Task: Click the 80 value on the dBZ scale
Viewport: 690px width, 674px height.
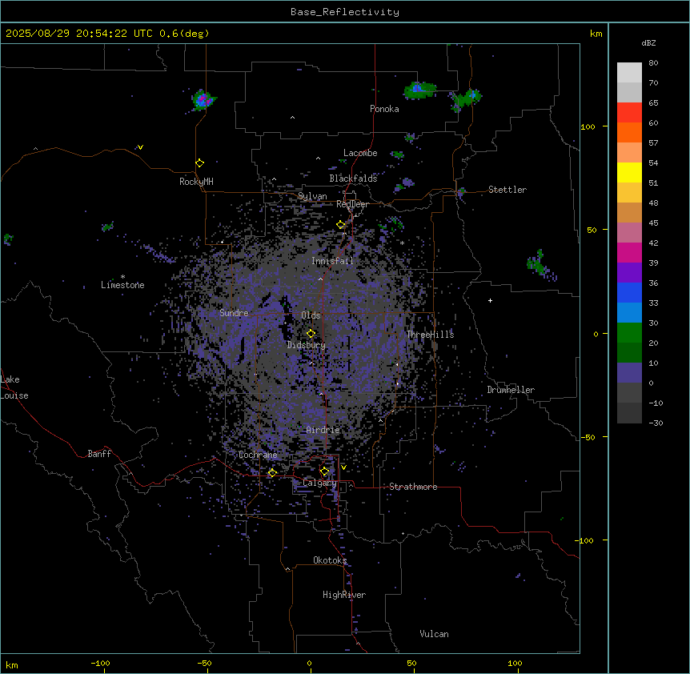Action: click(653, 63)
